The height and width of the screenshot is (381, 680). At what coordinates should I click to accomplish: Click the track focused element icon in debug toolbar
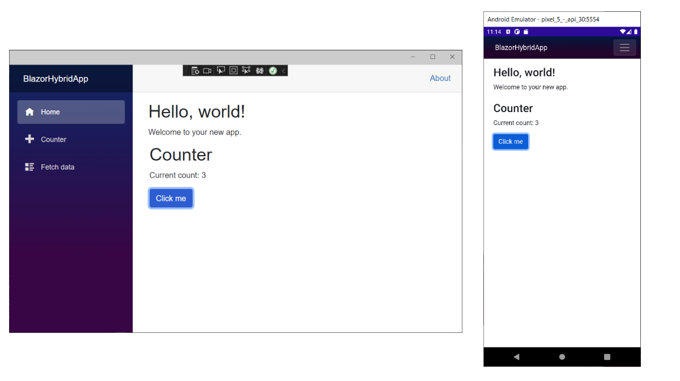tap(246, 70)
